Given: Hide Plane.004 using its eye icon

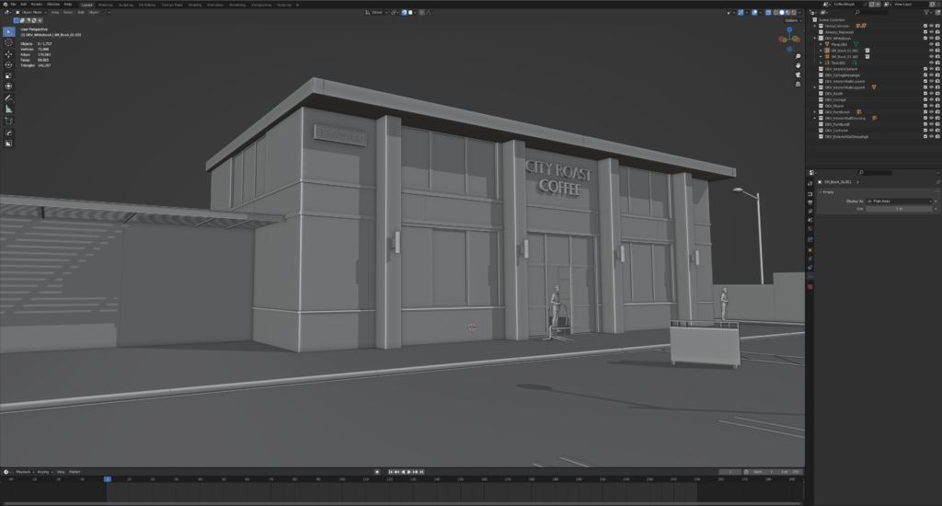Looking at the screenshot, I should coord(931,44).
